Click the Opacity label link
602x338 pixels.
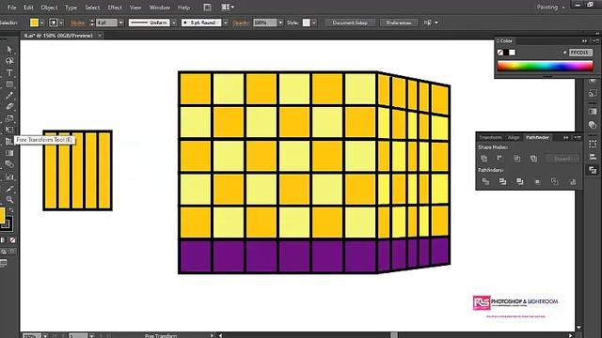[x=241, y=23]
